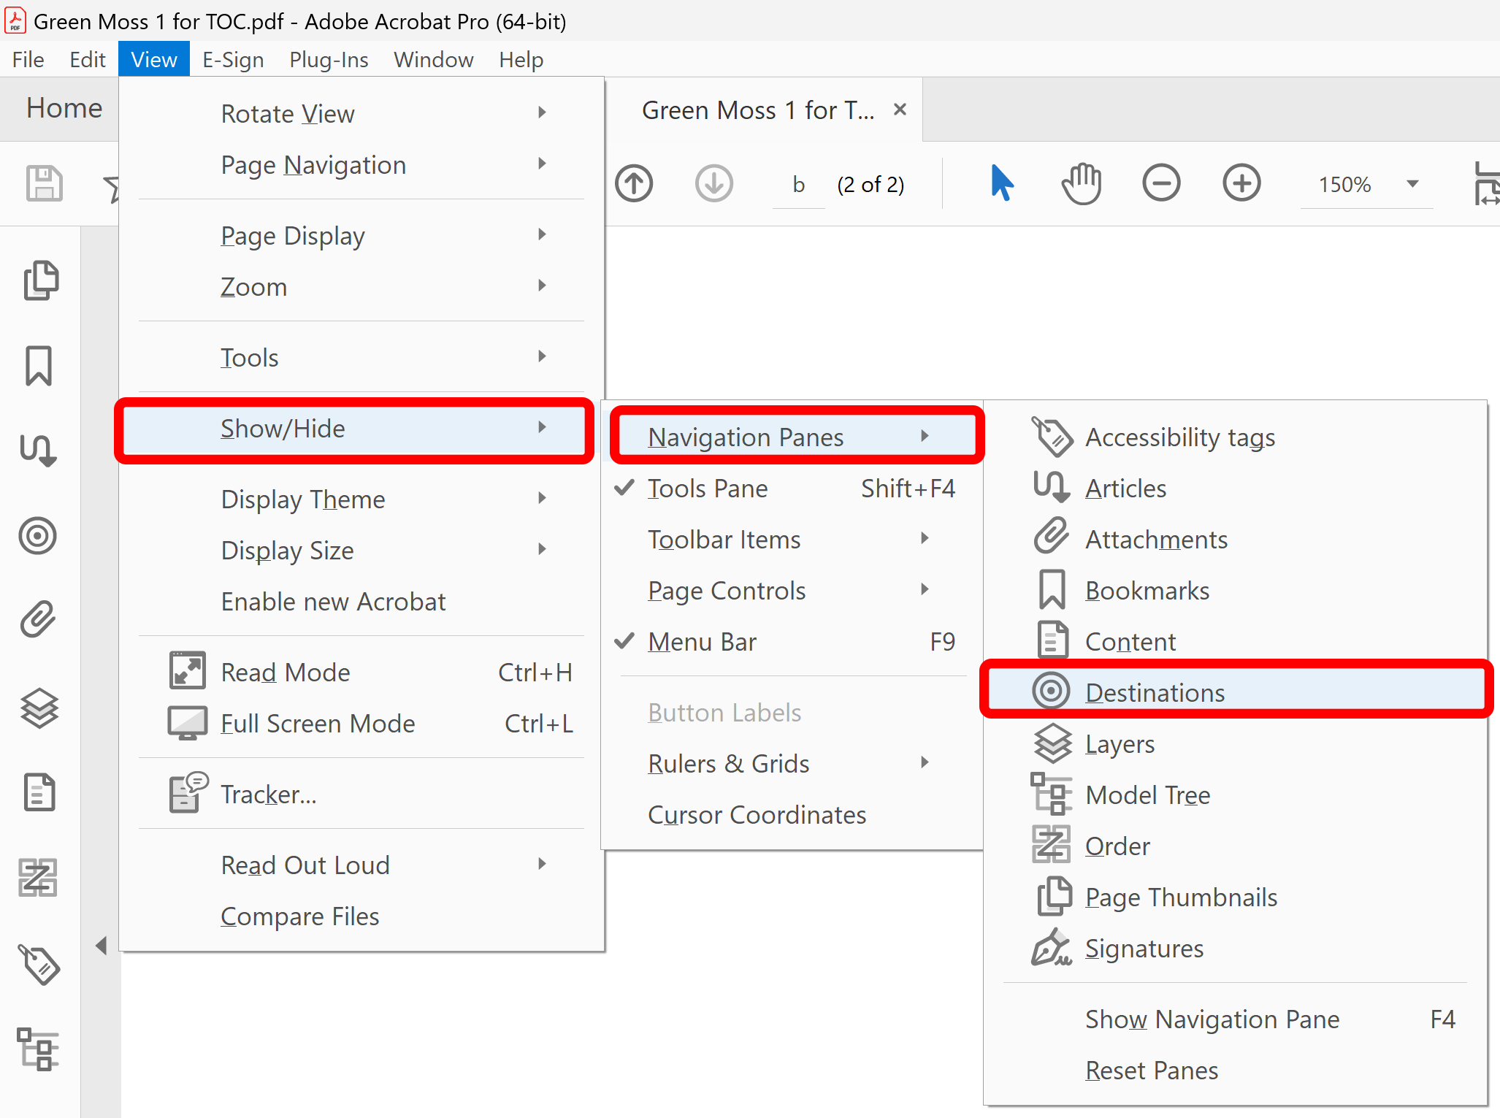Screen dimensions: 1500x1118
Task: Switch to the Home tab
Action: click(x=64, y=108)
